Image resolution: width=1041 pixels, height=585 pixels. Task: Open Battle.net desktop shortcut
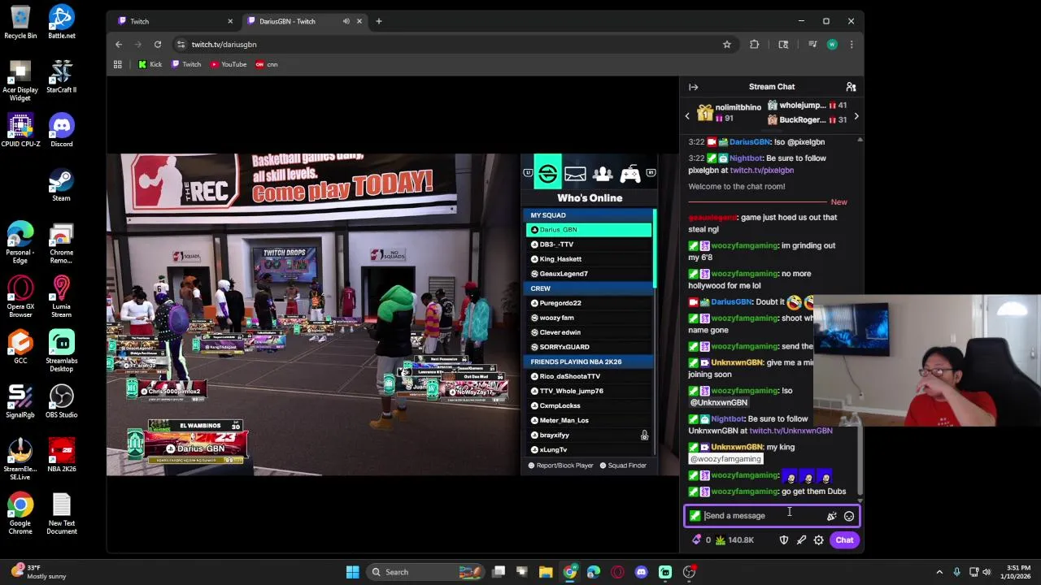tap(61, 22)
